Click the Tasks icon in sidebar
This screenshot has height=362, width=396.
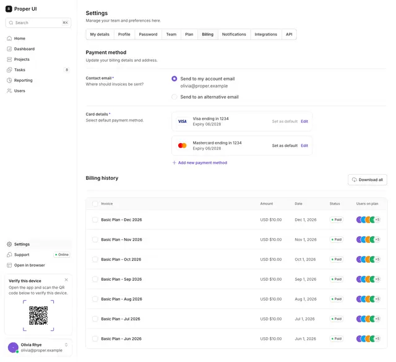point(9,70)
